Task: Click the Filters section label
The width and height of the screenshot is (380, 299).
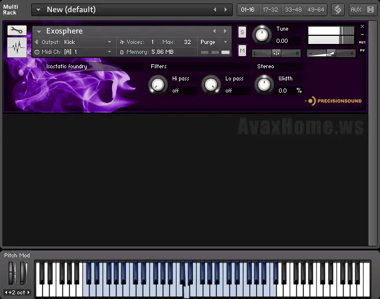Action: [x=159, y=67]
